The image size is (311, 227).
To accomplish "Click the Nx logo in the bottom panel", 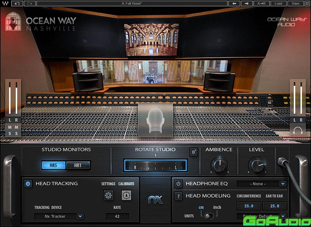I will pos(155,200).
